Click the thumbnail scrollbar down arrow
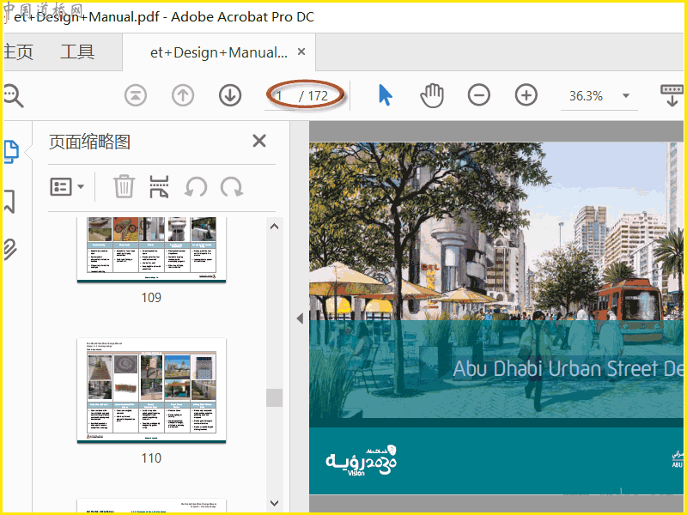This screenshot has width=687, height=515. click(x=274, y=503)
